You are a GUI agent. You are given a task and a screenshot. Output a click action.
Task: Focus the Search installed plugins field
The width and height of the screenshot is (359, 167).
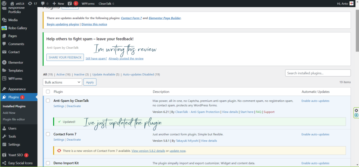click(x=318, y=73)
